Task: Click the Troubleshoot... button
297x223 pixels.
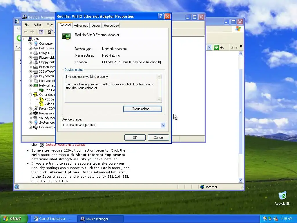Action: point(142,109)
